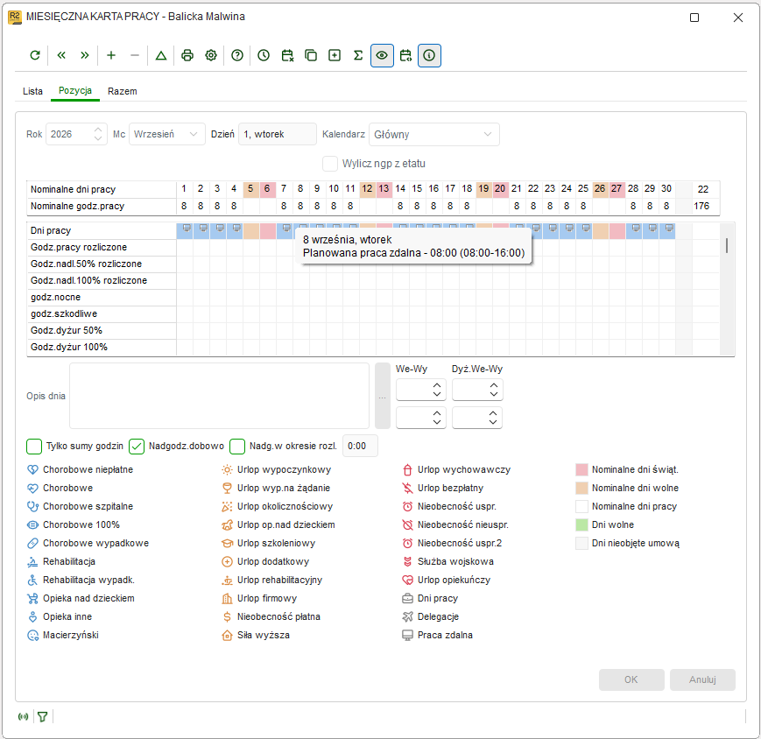Screen dimensions: 761x739
Task: Click up arrow on the top We-Wy field
Action: (437, 385)
